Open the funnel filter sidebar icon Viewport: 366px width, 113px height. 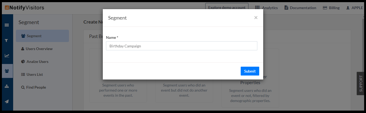(7, 40)
